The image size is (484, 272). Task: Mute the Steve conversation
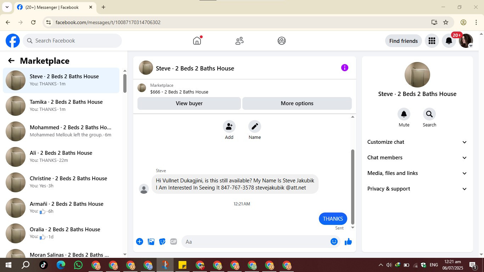(404, 114)
